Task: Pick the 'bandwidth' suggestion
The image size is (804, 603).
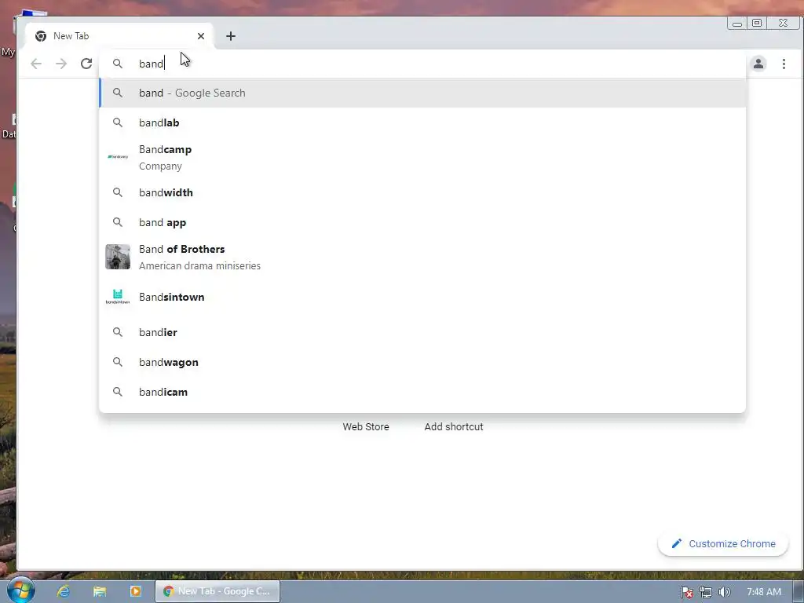Action: tap(422, 192)
